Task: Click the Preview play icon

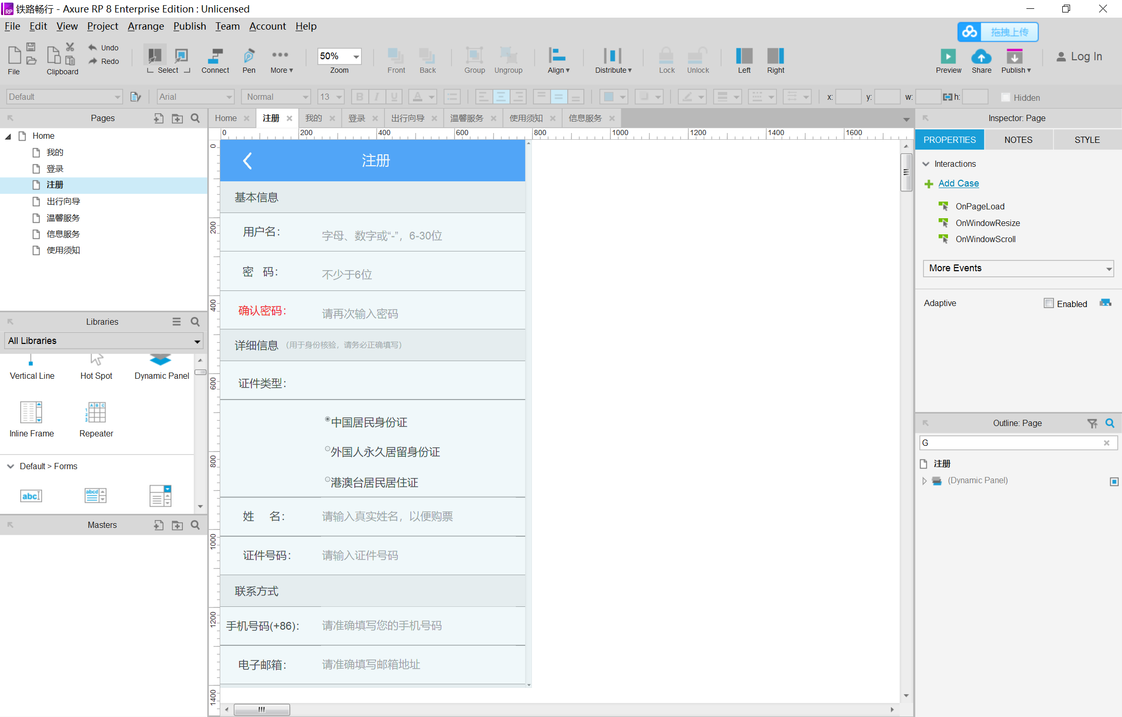Action: 948,56
